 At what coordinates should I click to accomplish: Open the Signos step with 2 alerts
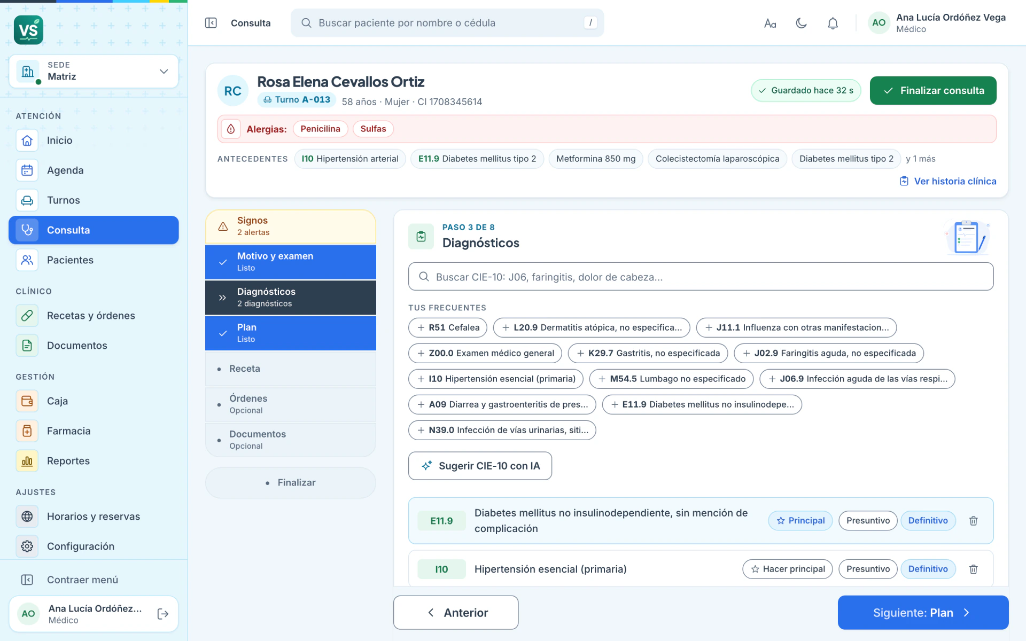pos(291,226)
